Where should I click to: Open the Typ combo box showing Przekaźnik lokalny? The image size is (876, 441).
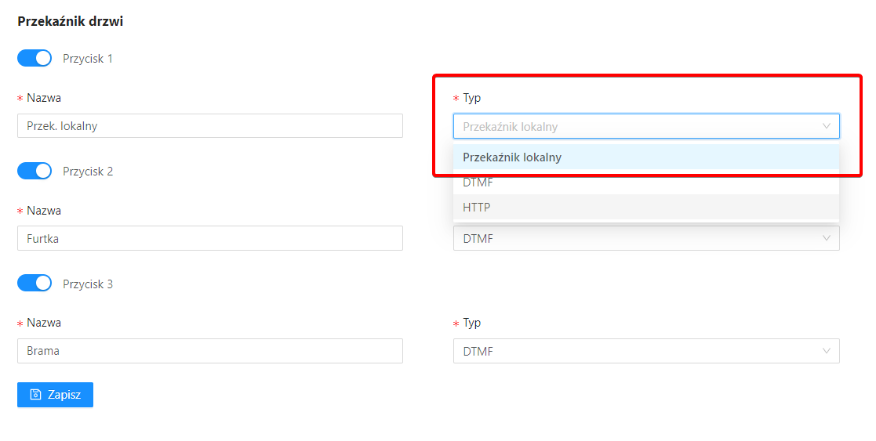coord(646,126)
